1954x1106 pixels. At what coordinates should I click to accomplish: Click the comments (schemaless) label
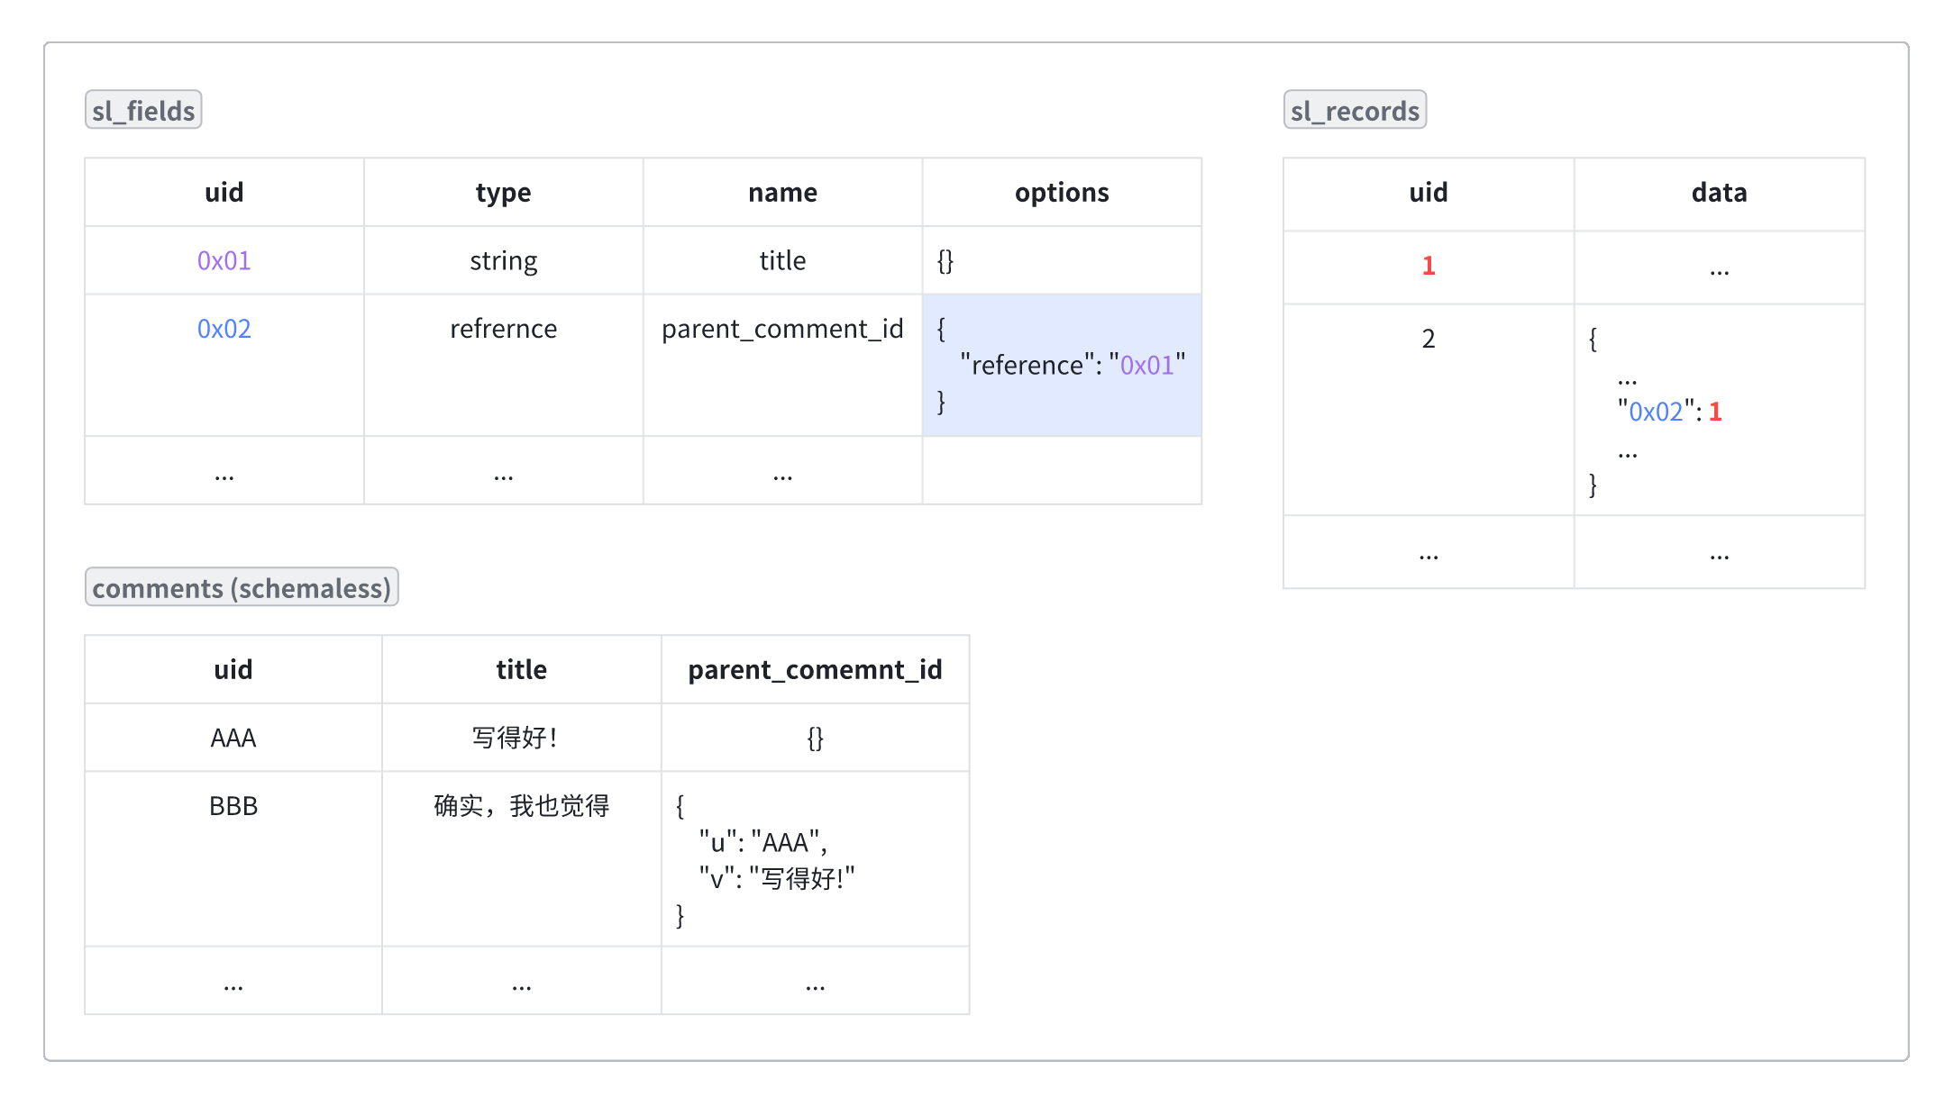click(x=242, y=587)
